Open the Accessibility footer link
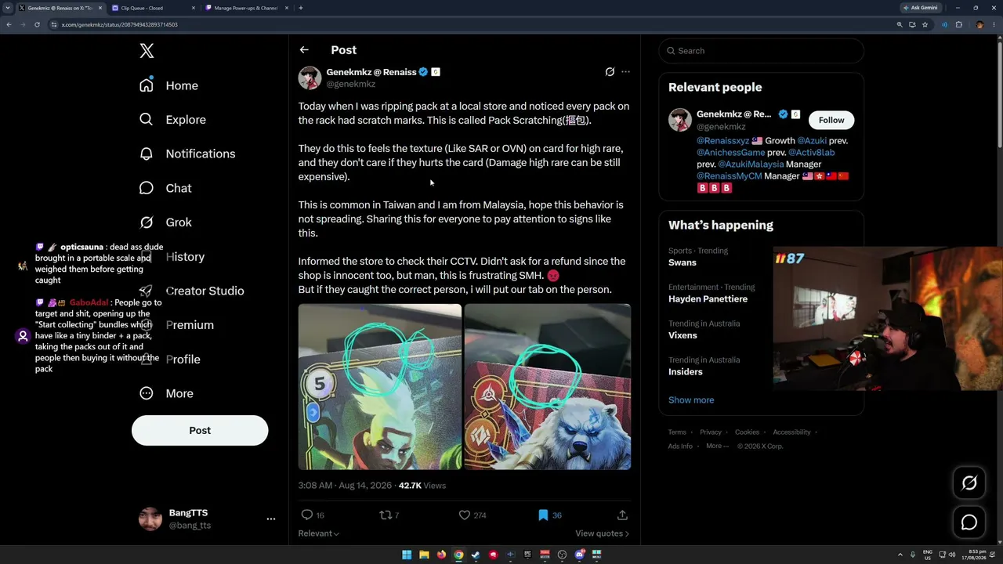Viewport: 1003px width, 564px height. point(791,432)
